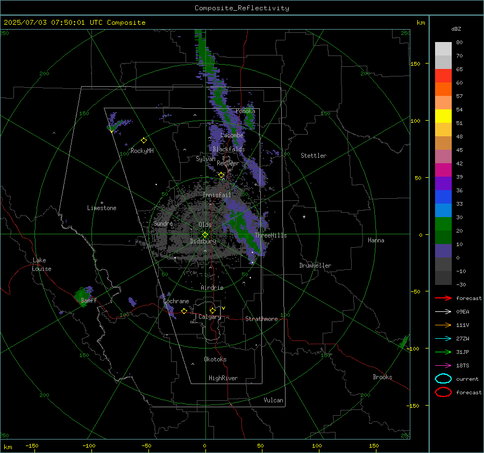Click the Stettler label
Viewport: 484px width, 453px height.
314,156
